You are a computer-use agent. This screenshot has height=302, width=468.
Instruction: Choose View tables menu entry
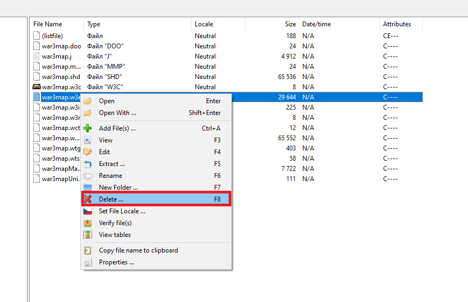(156, 235)
